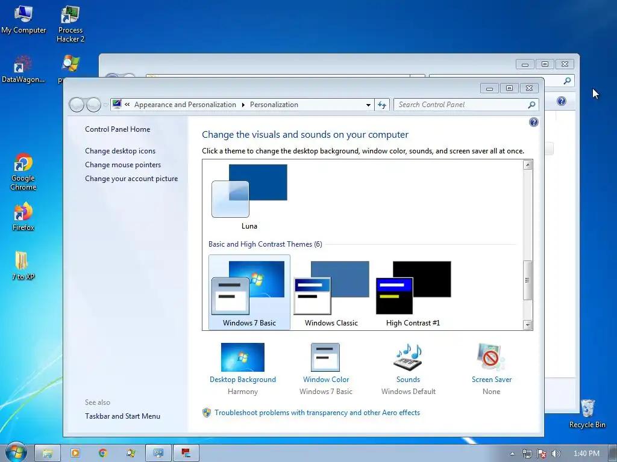617x462 pixels.
Task: Open Desktop Background settings icon
Action: point(243,357)
